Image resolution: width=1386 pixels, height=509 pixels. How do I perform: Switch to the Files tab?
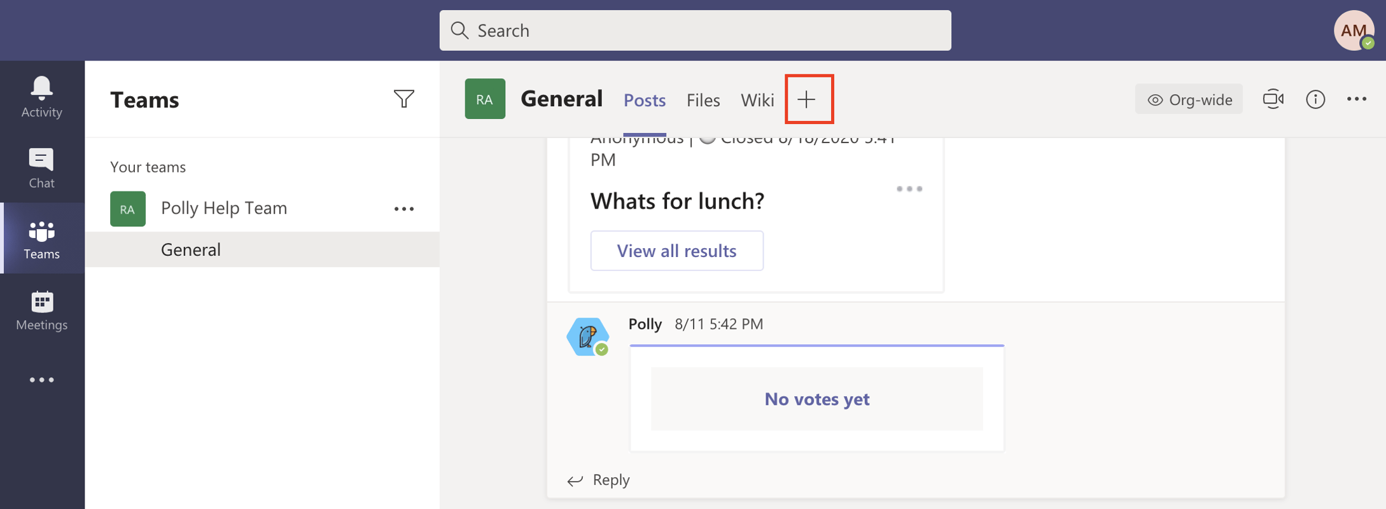[703, 100]
